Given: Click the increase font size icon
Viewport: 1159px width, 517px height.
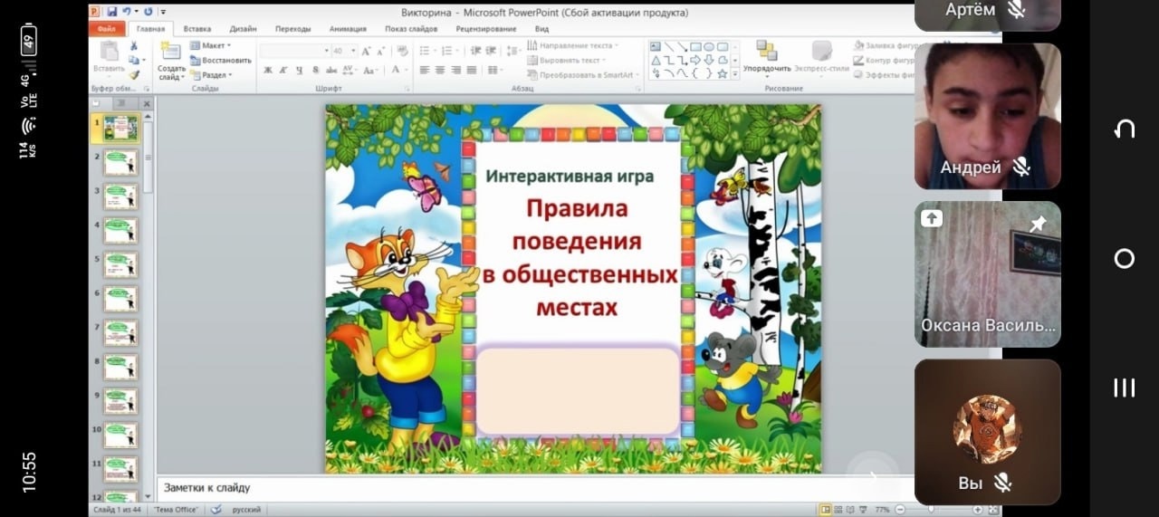Looking at the screenshot, I should 366,52.
